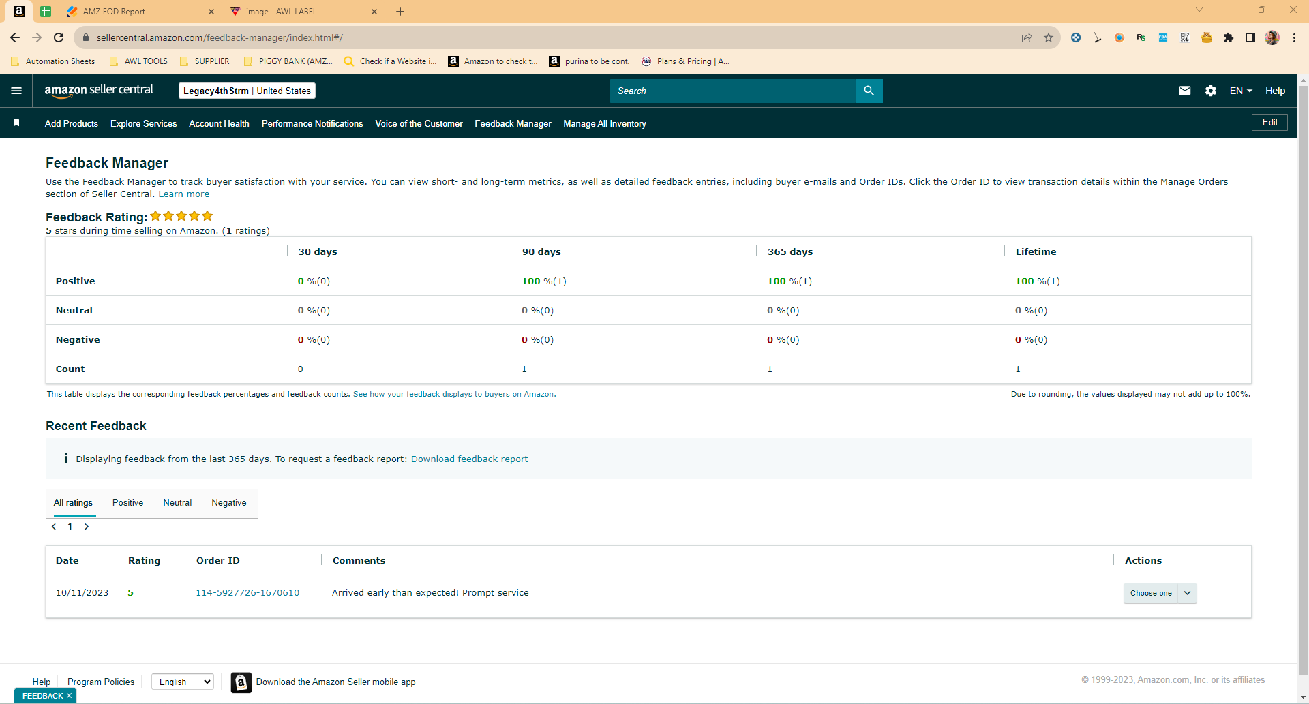Go back with the browser back arrow
1309x704 pixels.
15,37
